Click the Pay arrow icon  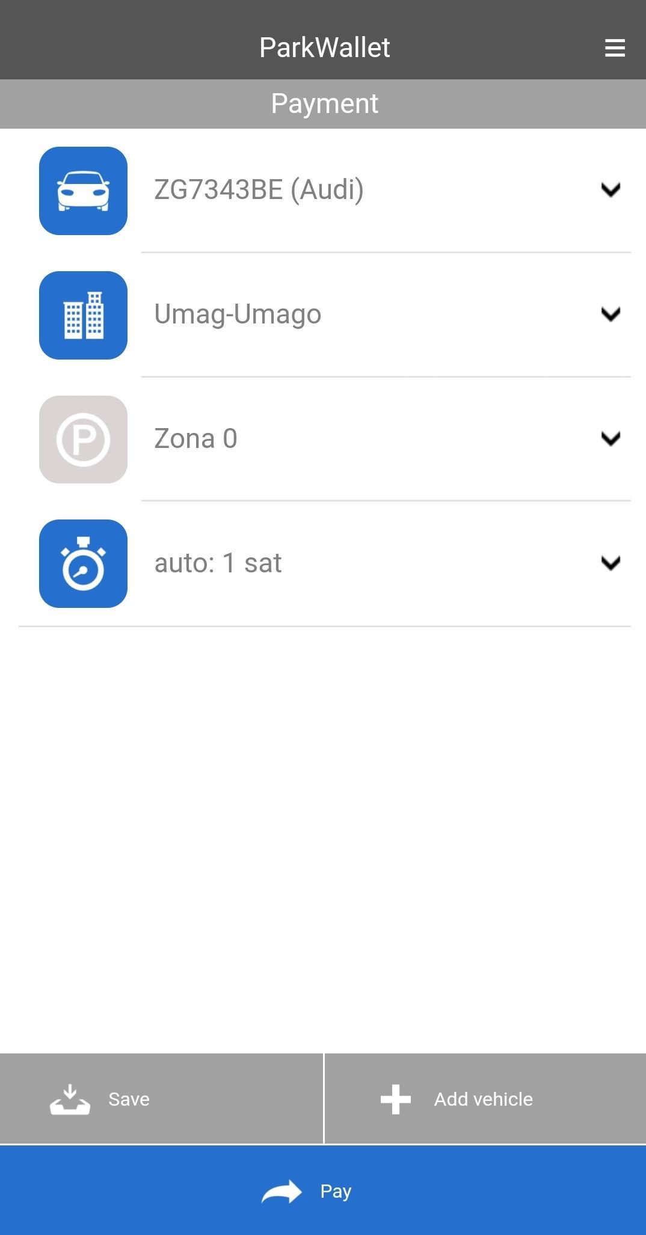(281, 1192)
